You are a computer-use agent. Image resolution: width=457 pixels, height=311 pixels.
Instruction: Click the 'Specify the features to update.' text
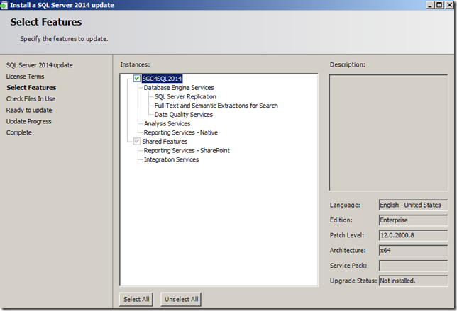(x=64, y=39)
